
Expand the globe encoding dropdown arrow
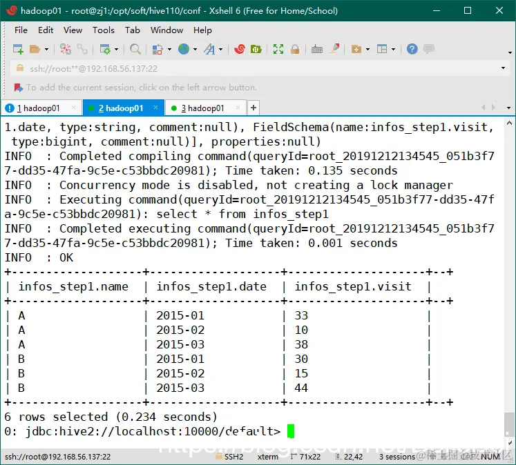pos(195,49)
